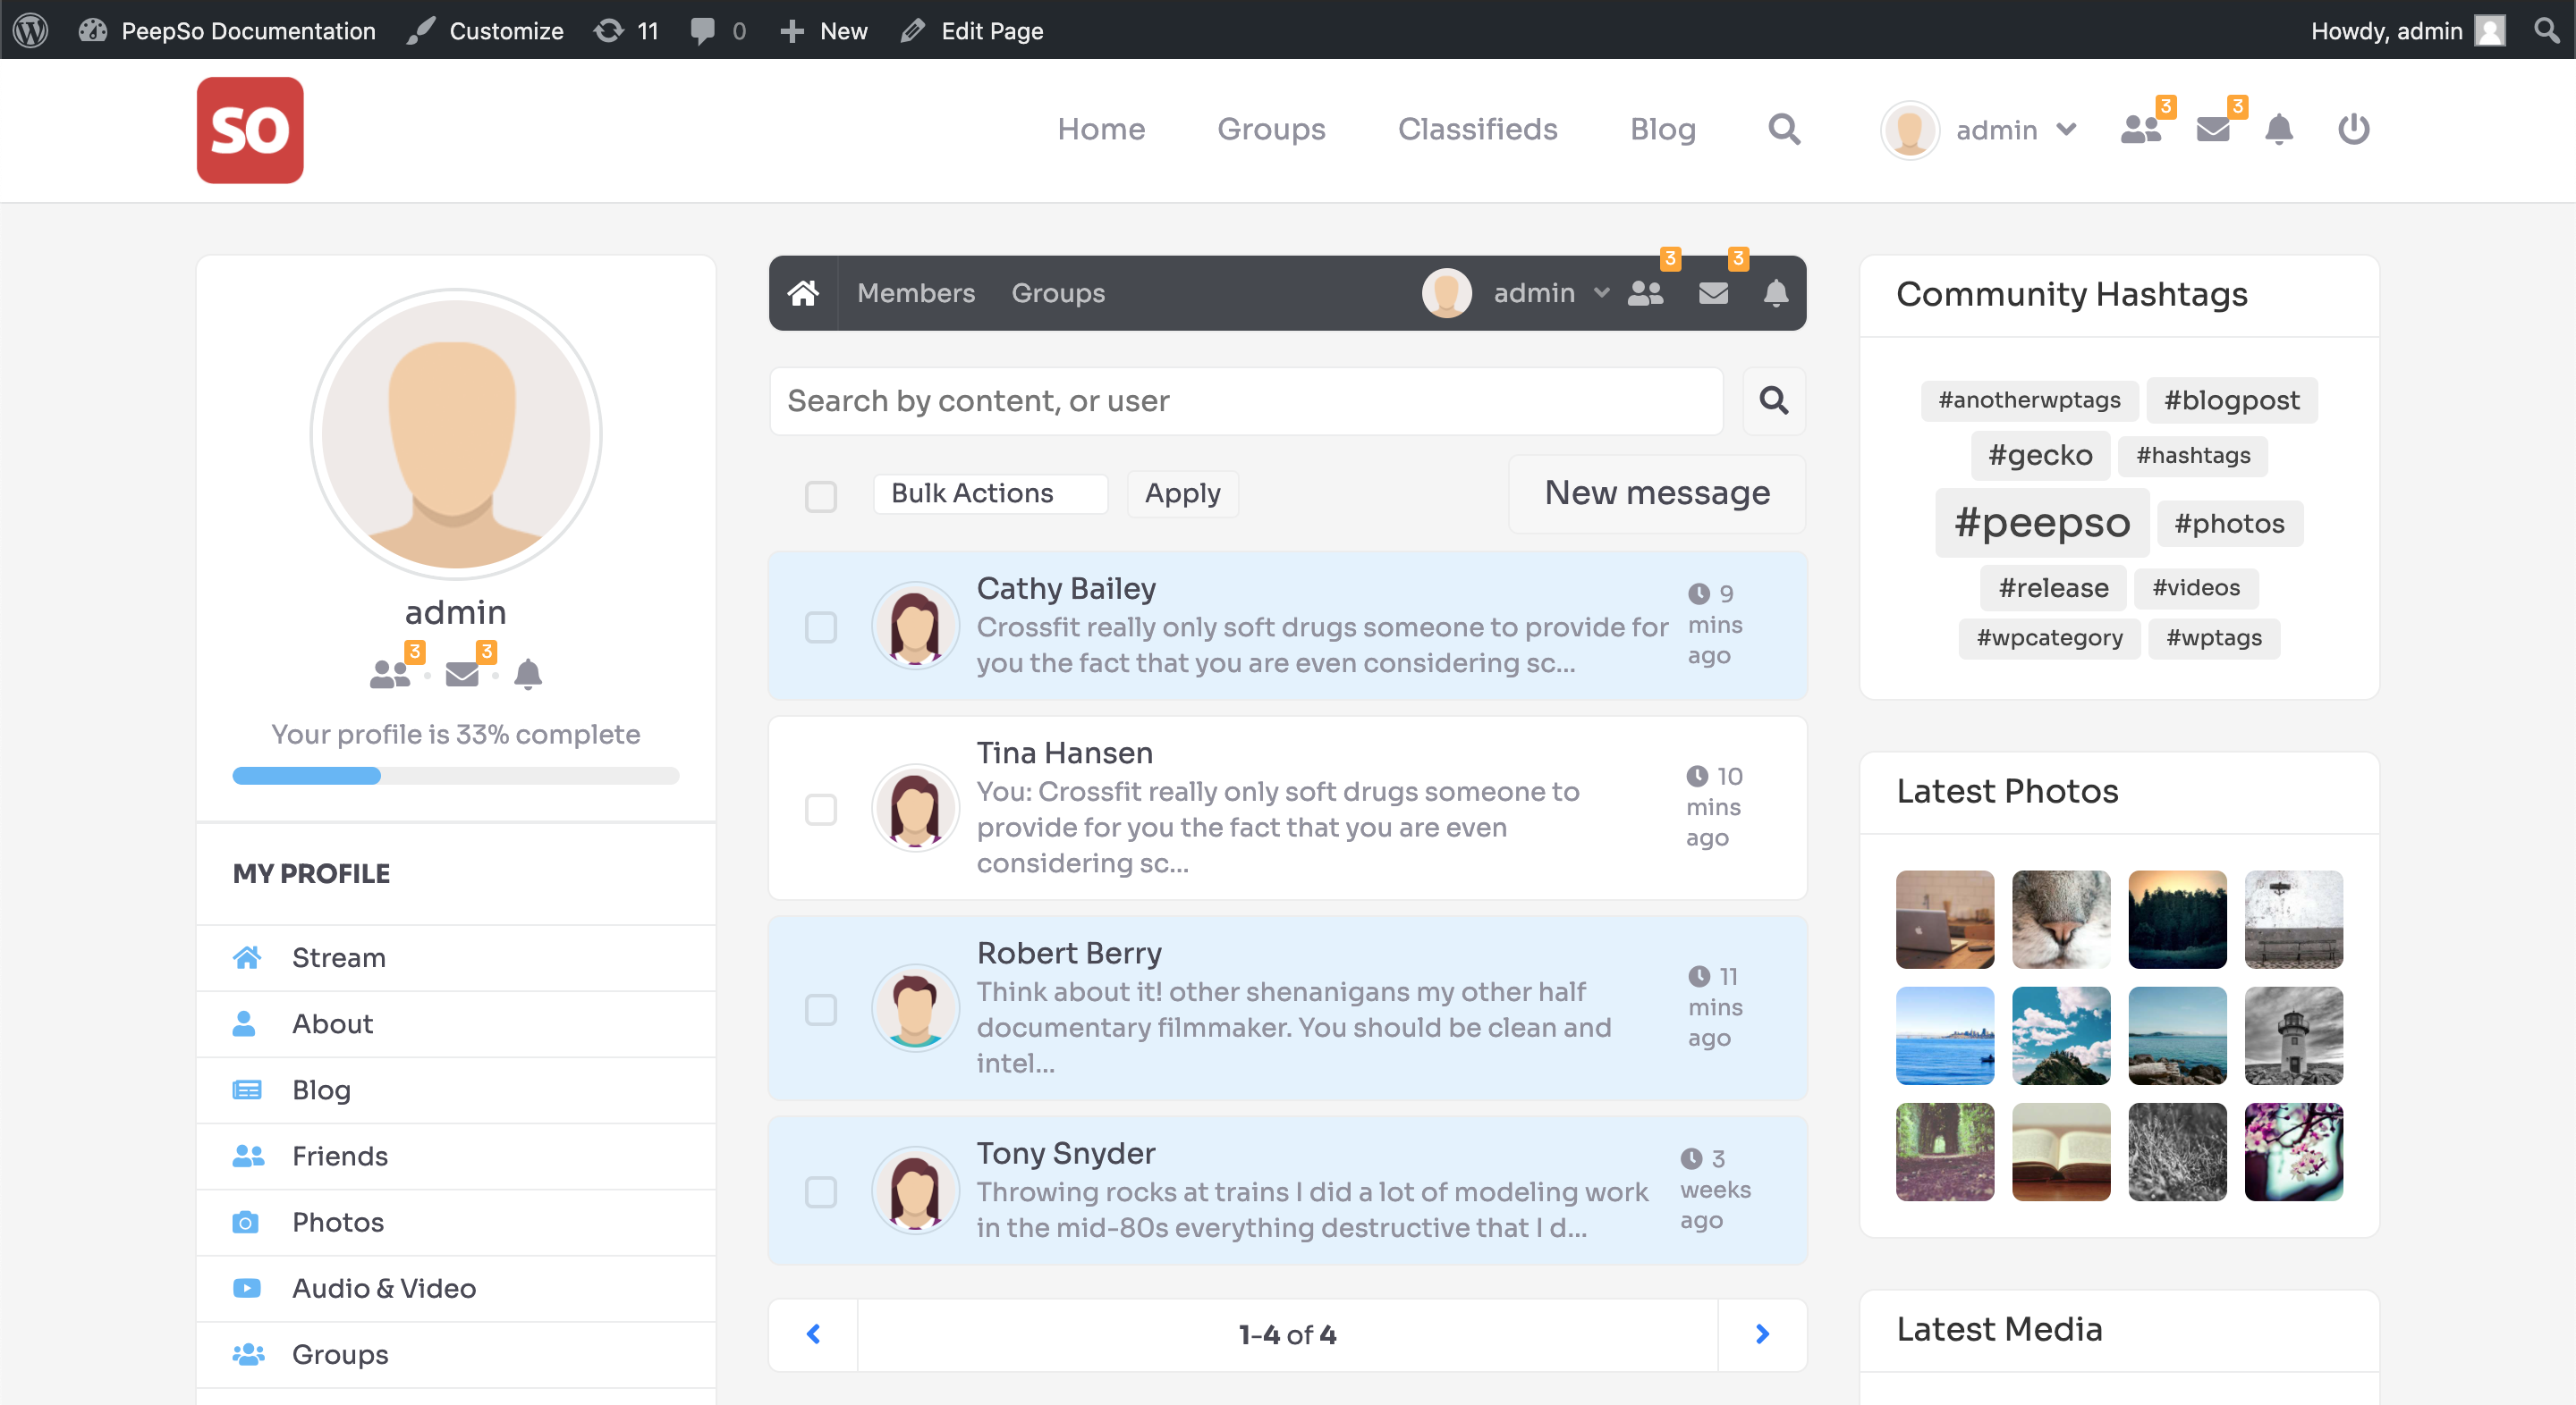Go to next page arrow in pagination
Screen dimensions: 2576x1405
point(1762,1334)
